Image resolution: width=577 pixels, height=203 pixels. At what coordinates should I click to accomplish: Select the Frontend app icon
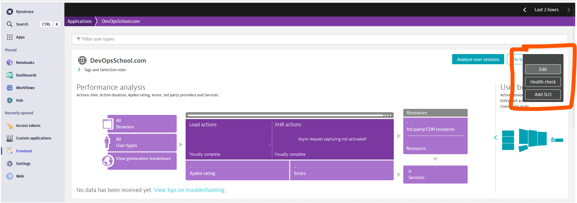[x=10, y=151]
